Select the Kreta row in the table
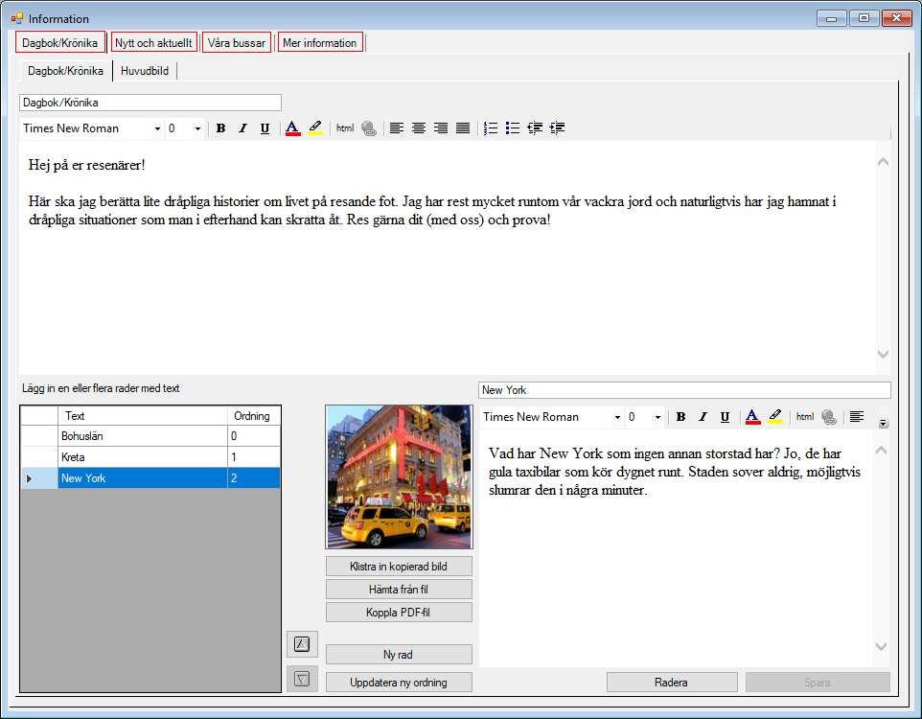The width and height of the screenshot is (922, 719). pyautogui.click(x=150, y=457)
